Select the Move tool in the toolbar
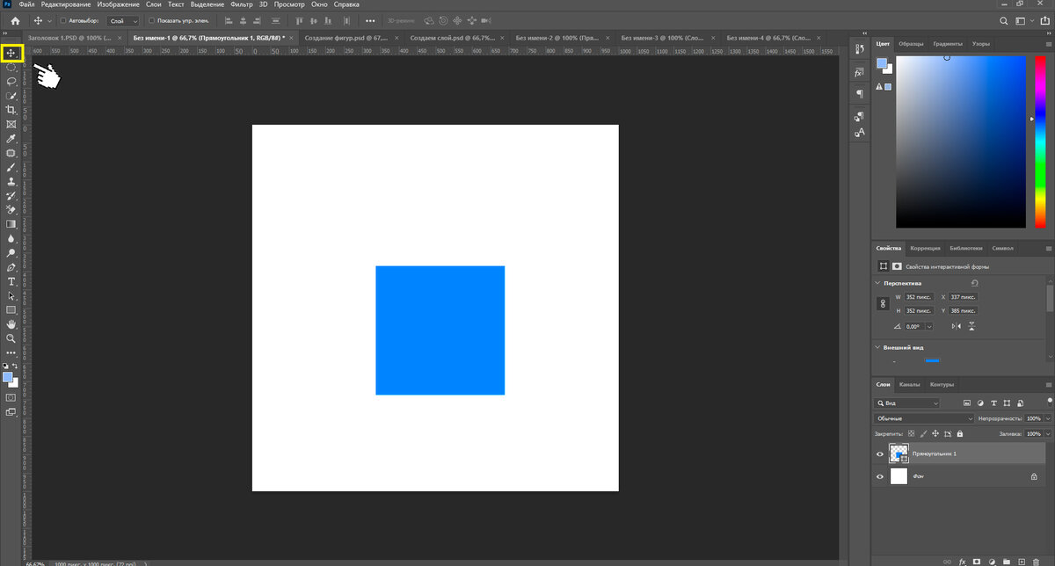 (x=11, y=54)
